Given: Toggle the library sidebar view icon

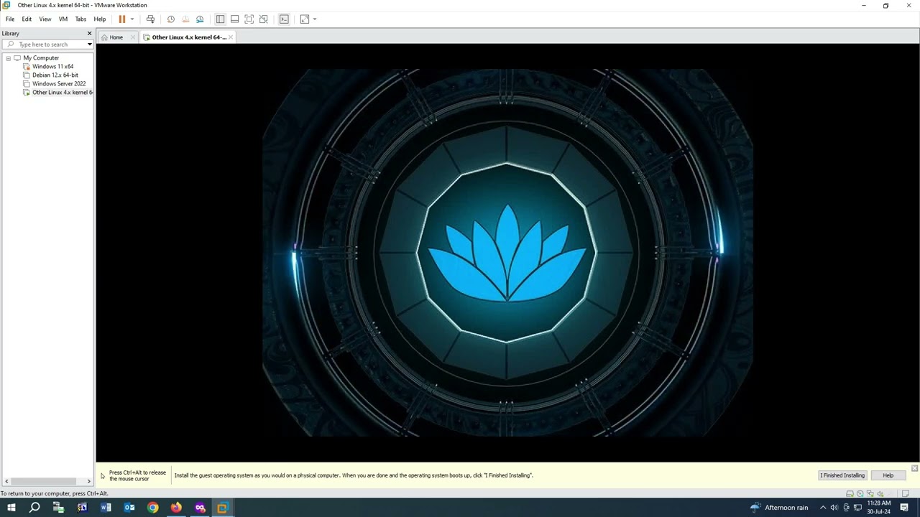Looking at the screenshot, I should click(220, 19).
